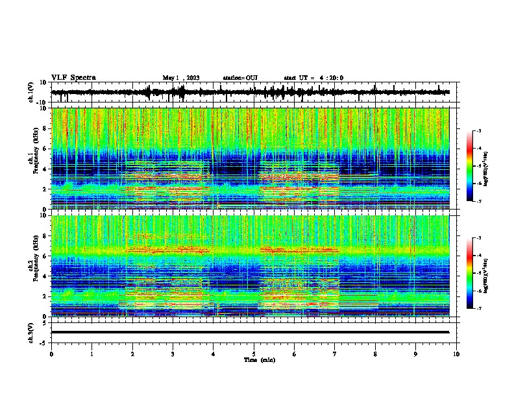
Task: Click the "Time (min)" x-axis label
Action: click(260, 360)
